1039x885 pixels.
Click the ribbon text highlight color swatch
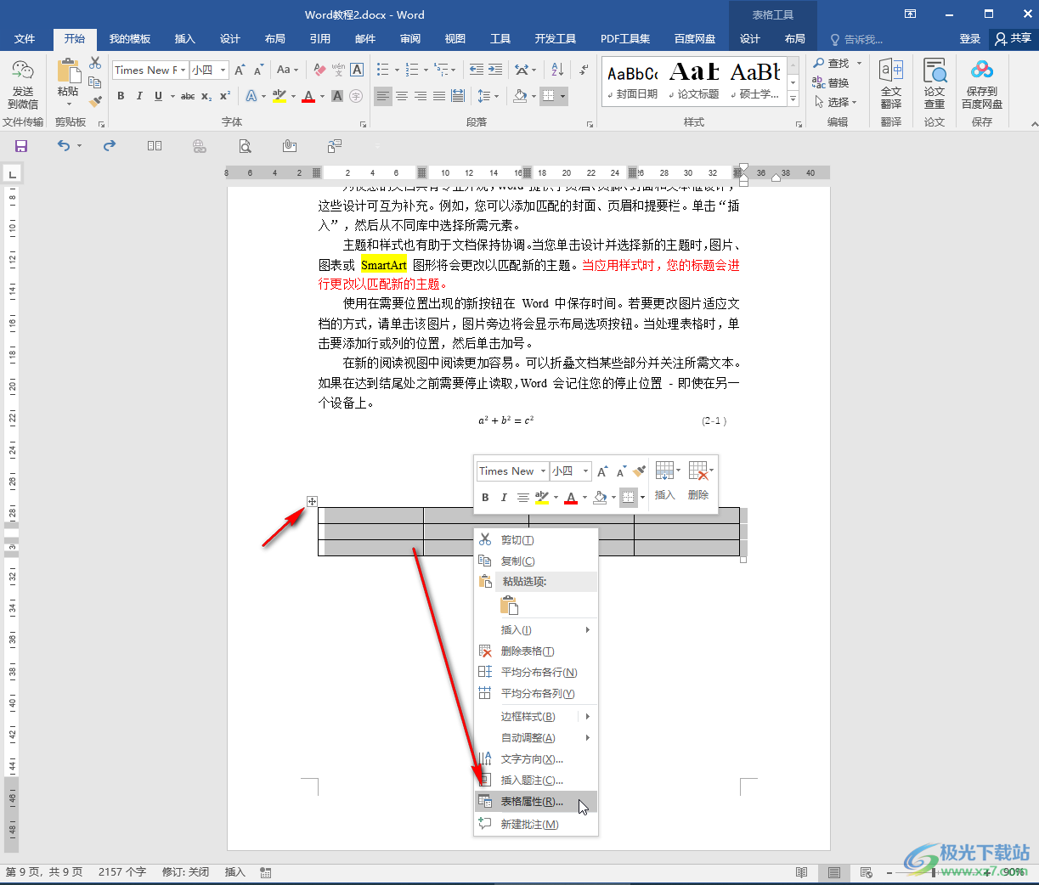pyautogui.click(x=280, y=96)
